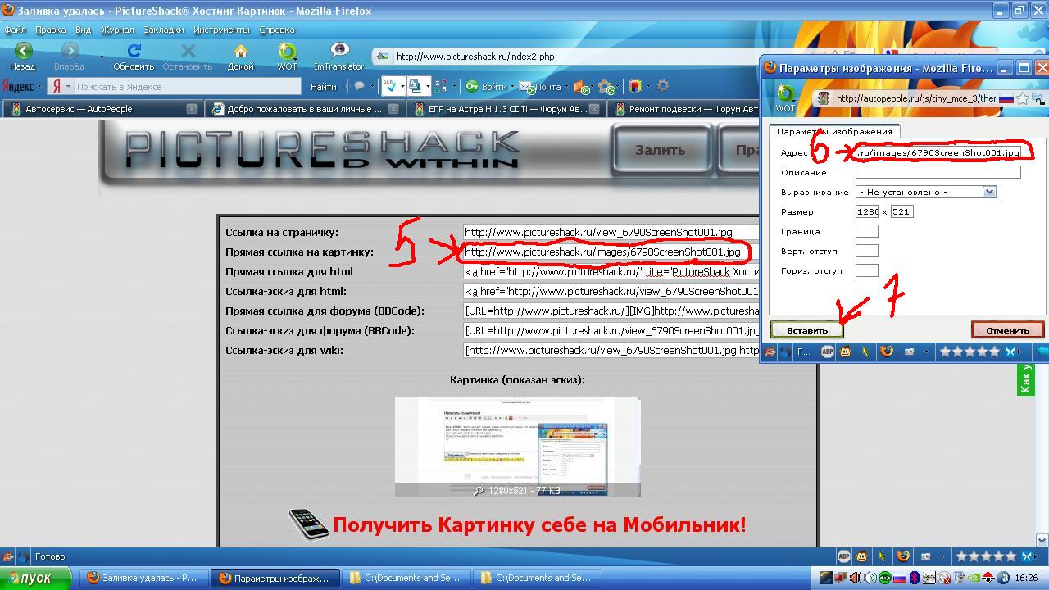The height and width of the screenshot is (590, 1049).
Task: Open the Файл menu
Action: pyautogui.click(x=15, y=30)
